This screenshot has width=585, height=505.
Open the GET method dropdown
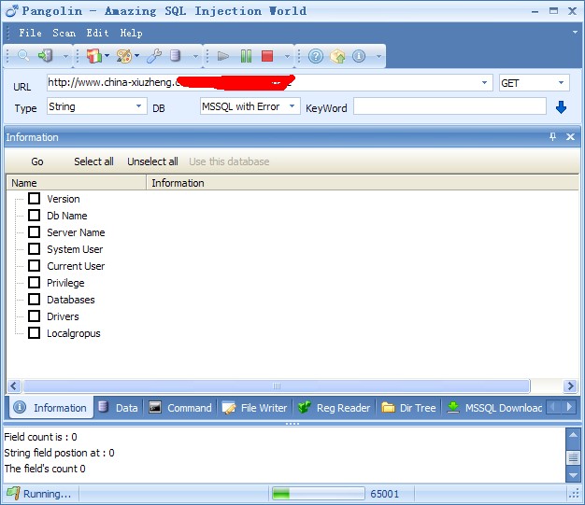pyautogui.click(x=561, y=82)
